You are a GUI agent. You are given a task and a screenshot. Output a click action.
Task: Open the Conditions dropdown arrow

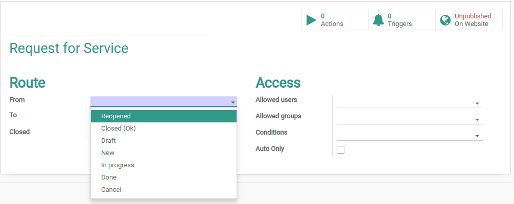477,136
